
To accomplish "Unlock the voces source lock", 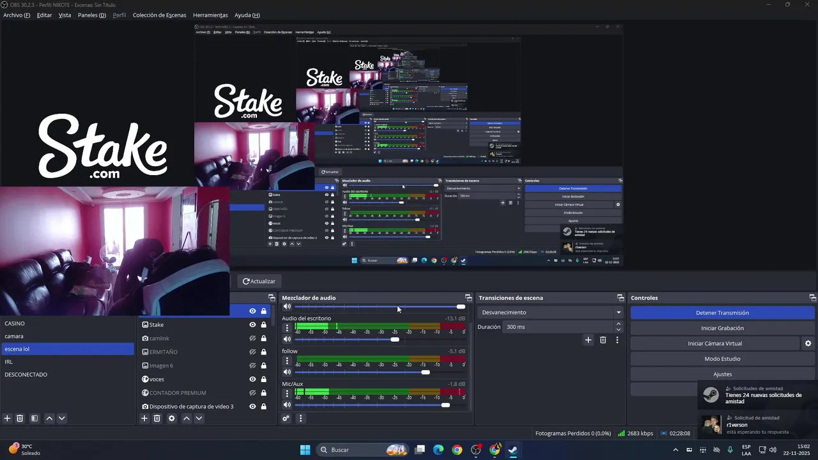I will click(x=263, y=379).
